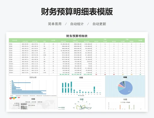Click the heading 财务预算明细表模版
This screenshot has height=118, width=154.
[77, 12]
